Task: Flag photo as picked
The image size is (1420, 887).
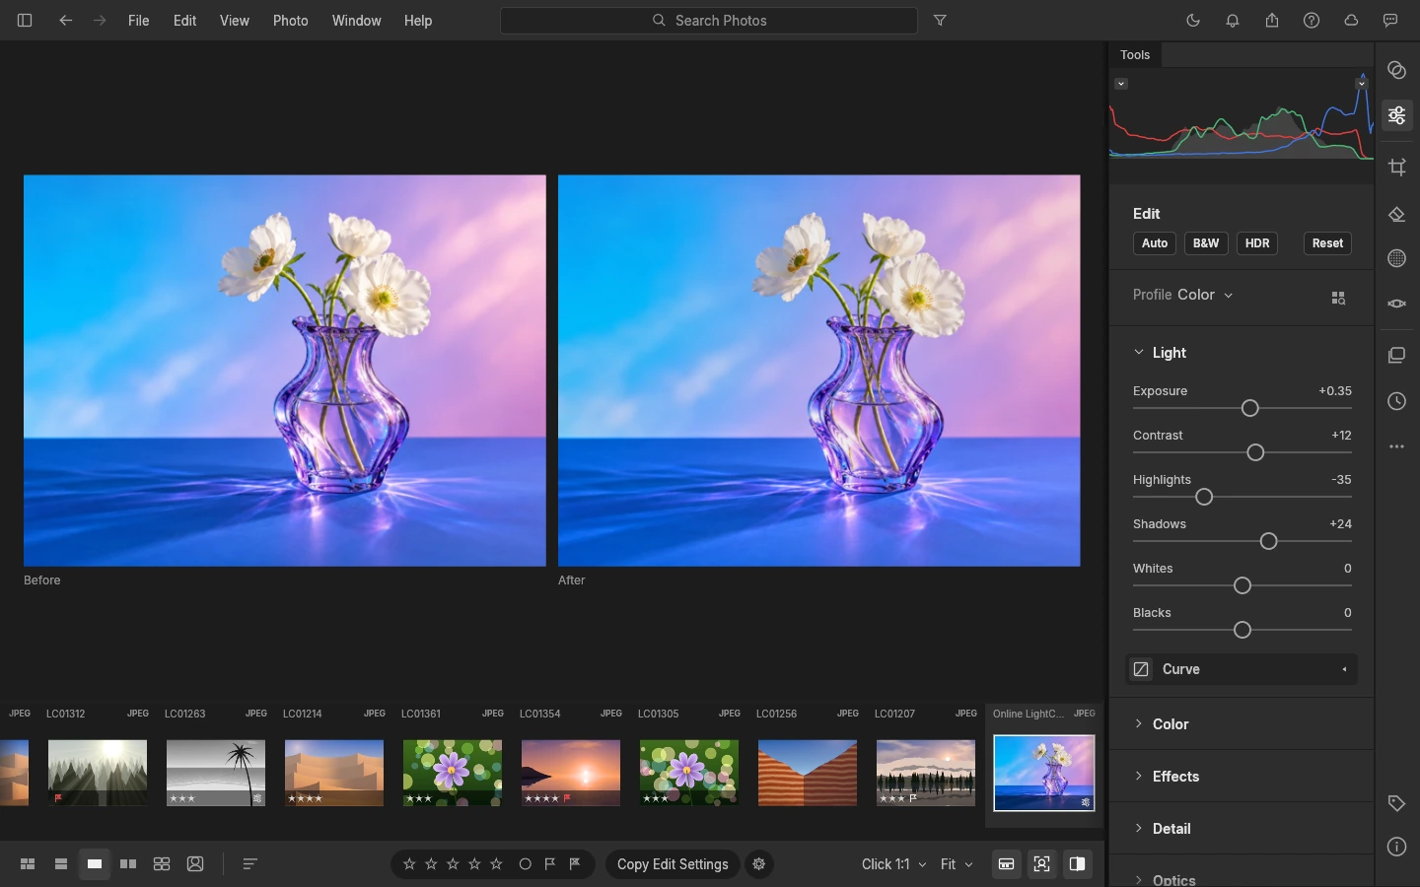Action: pyautogui.click(x=550, y=864)
